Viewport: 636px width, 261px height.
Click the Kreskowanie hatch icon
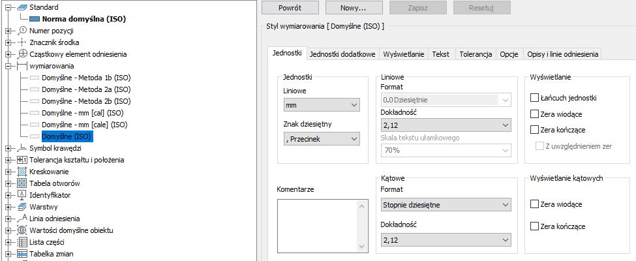click(22, 172)
